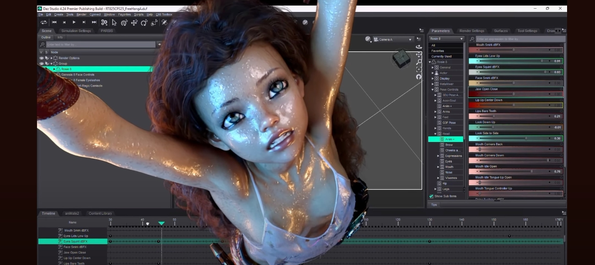This screenshot has height=265, width=595.
Task: Select the Translate move tool
Action: pyautogui.click(x=135, y=22)
